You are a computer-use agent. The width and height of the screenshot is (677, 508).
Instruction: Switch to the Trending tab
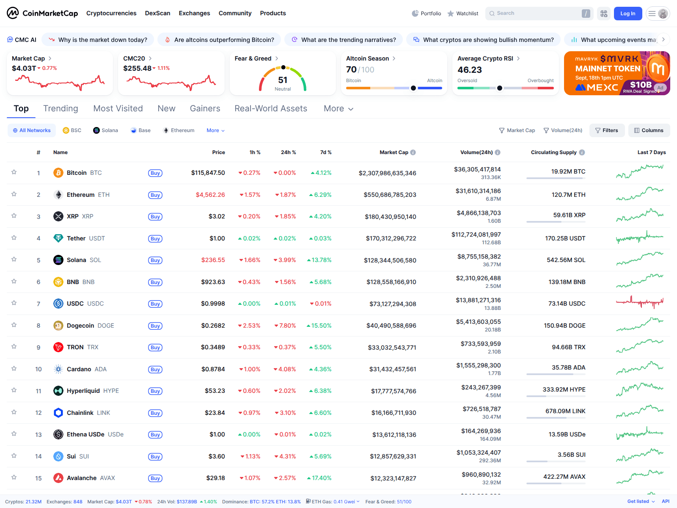coord(61,109)
